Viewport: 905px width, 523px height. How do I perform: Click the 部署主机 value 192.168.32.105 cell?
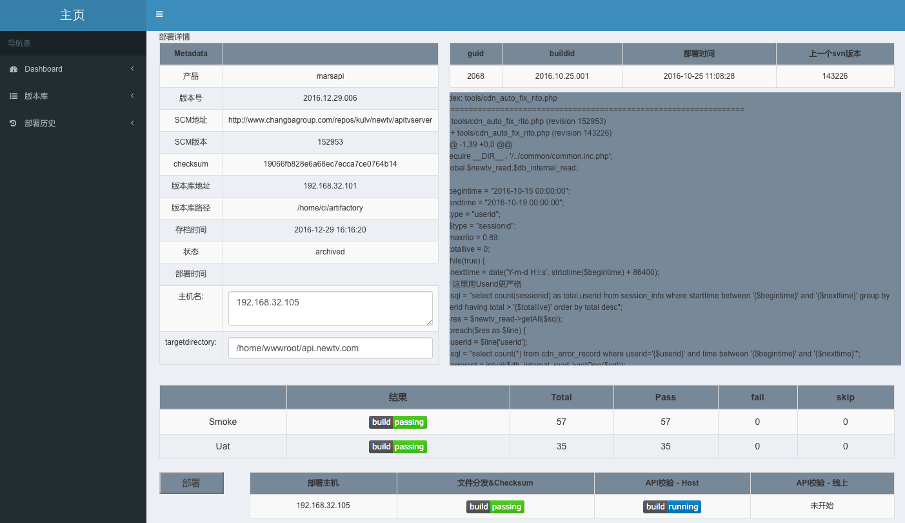[323, 506]
